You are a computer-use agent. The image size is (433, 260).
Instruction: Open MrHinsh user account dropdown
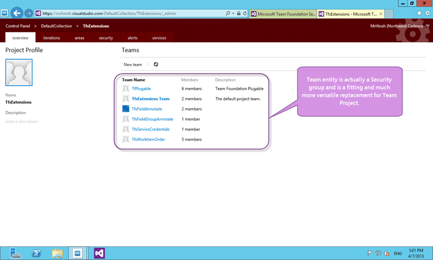[x=400, y=26]
